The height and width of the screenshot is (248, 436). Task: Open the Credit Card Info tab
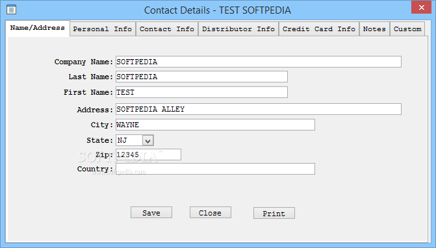pyautogui.click(x=319, y=29)
